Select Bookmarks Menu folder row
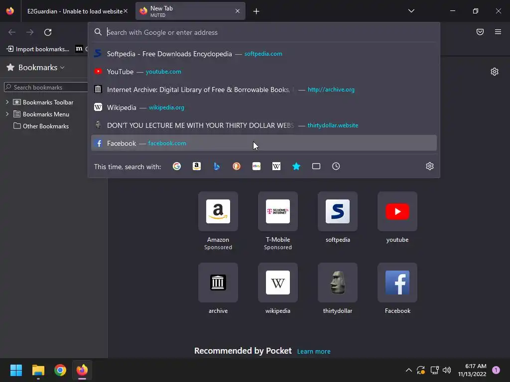This screenshot has width=510, height=382. [41, 114]
